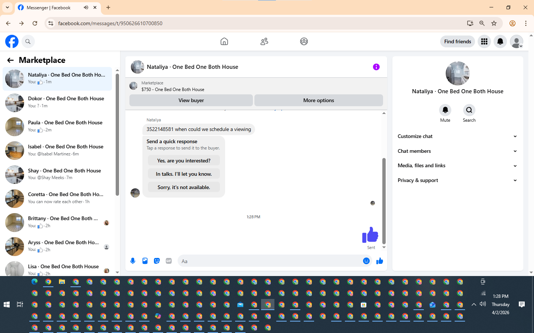The image size is (534, 333).
Task: Open the Facebook menu grid icon
Action: [484, 41]
